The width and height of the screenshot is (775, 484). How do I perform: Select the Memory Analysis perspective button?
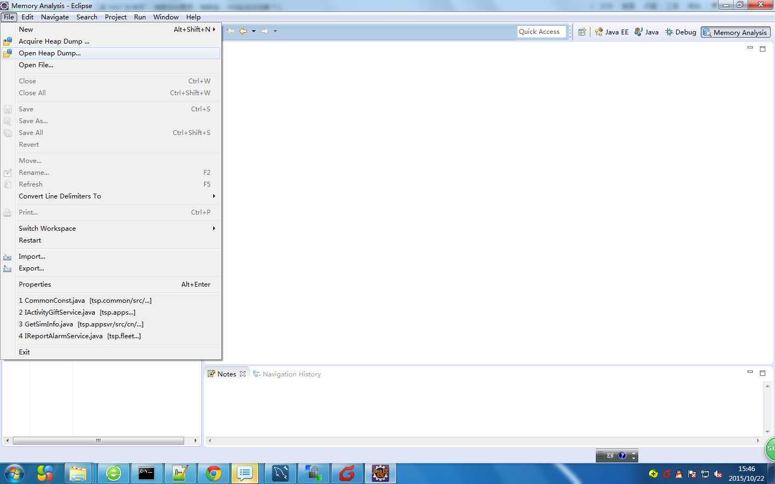pyautogui.click(x=736, y=32)
